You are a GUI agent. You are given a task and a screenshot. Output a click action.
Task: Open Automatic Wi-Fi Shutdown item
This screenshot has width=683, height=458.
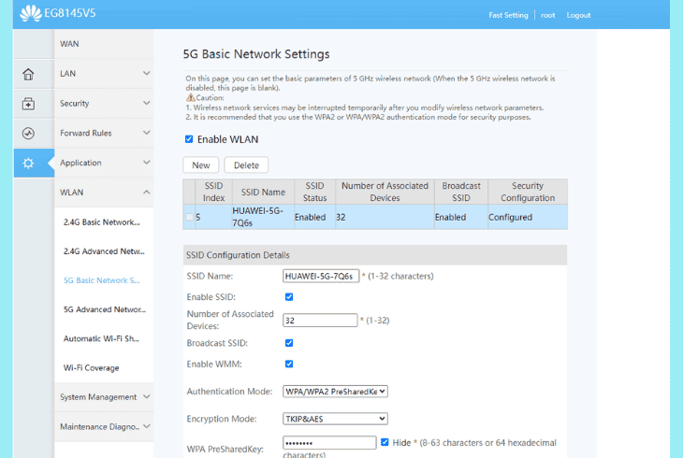pos(101,338)
